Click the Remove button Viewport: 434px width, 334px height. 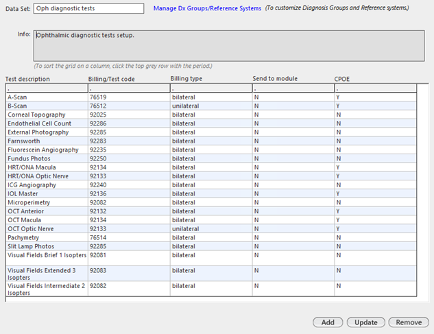coord(409,322)
